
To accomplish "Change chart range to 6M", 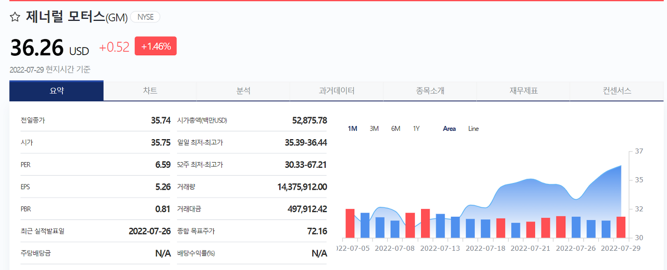I will coord(396,129).
